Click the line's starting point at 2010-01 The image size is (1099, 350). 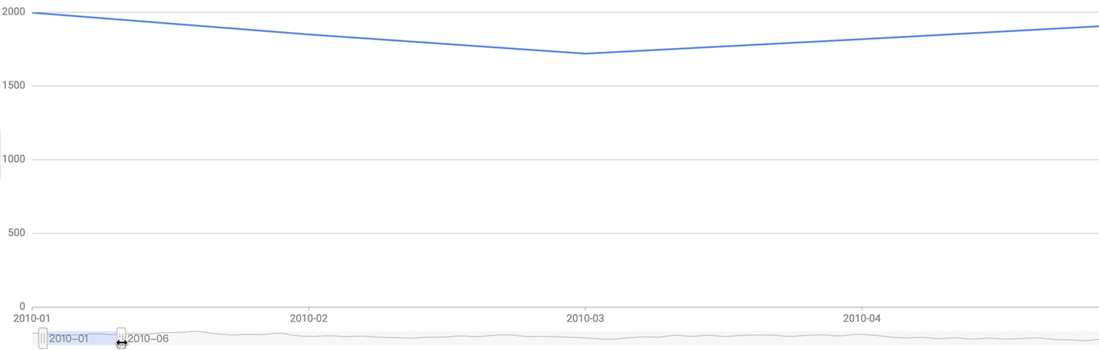coord(32,13)
